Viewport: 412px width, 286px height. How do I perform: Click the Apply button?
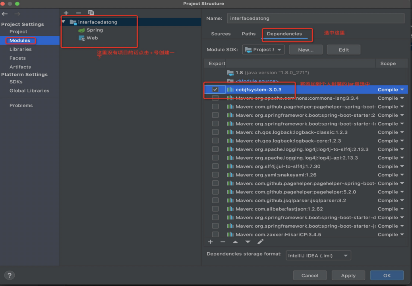pos(348,275)
